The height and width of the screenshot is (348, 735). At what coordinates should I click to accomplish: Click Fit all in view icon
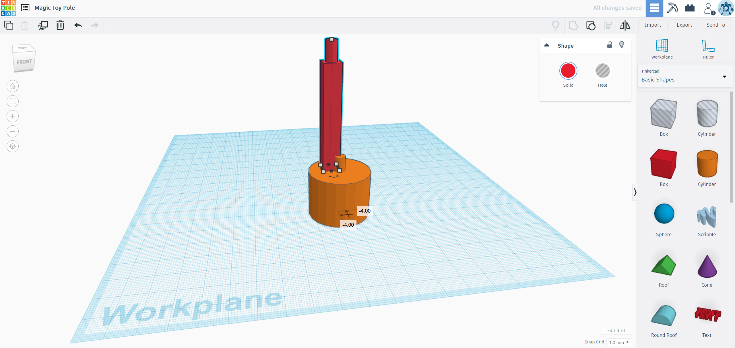tap(13, 101)
